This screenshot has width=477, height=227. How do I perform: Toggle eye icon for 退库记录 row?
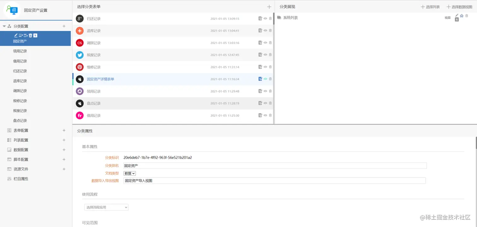[x=265, y=31]
